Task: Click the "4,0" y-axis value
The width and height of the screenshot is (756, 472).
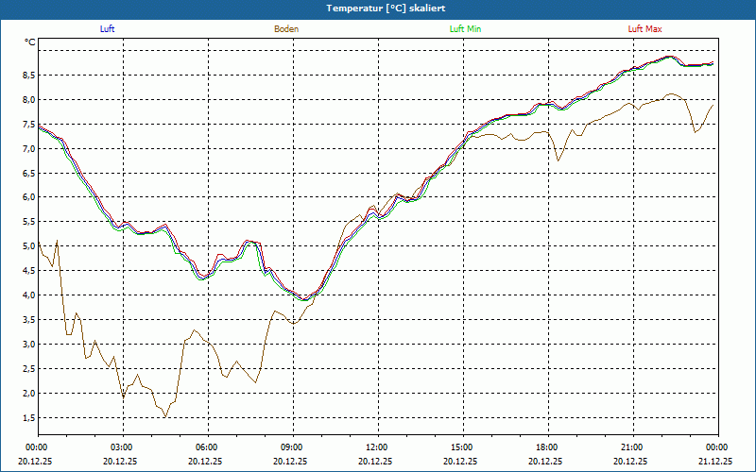Action: 29,295
